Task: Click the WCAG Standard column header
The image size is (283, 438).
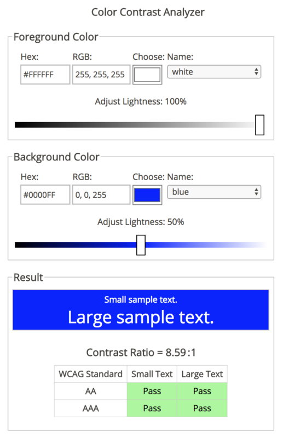Action: [90, 374]
